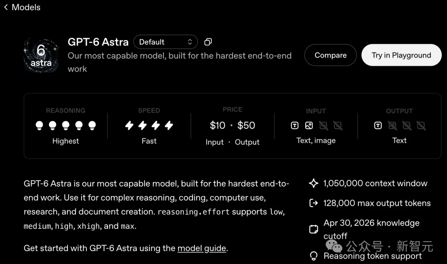Click the last speed lightning bolt icon

coord(169,125)
